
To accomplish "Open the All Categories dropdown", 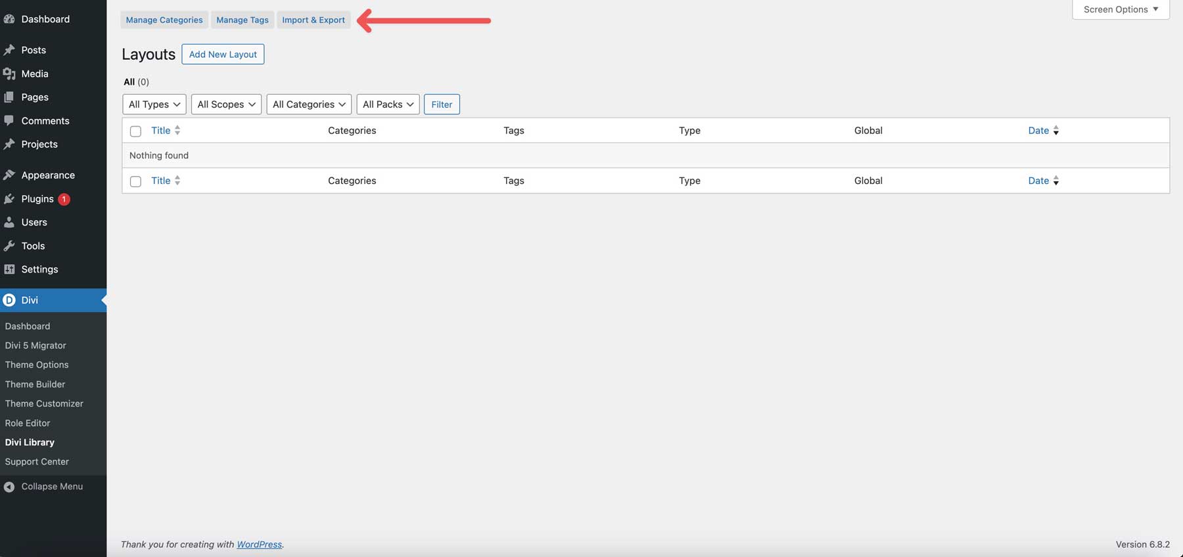I will (309, 104).
